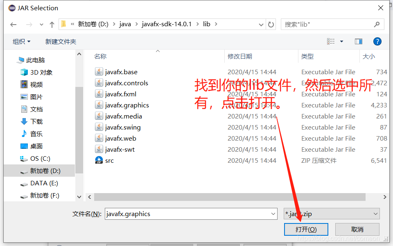Select javafx.controls jar icon
Viewport: 393px width, 246px height.
[99, 83]
